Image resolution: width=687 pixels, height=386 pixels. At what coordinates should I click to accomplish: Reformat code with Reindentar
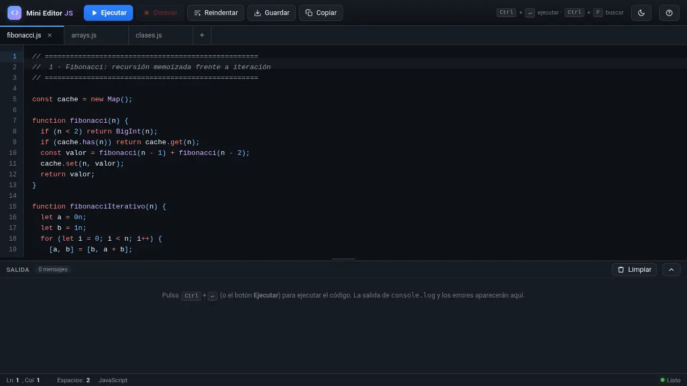216,13
